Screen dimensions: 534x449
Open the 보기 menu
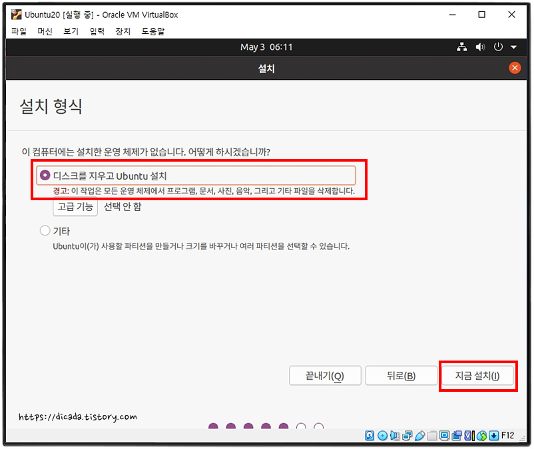pyautogui.click(x=71, y=31)
